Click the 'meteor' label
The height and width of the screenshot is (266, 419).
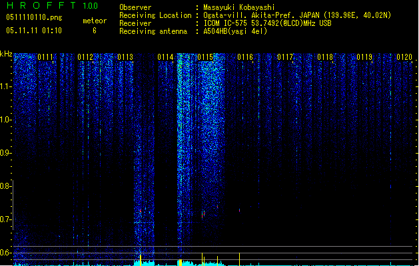point(95,21)
